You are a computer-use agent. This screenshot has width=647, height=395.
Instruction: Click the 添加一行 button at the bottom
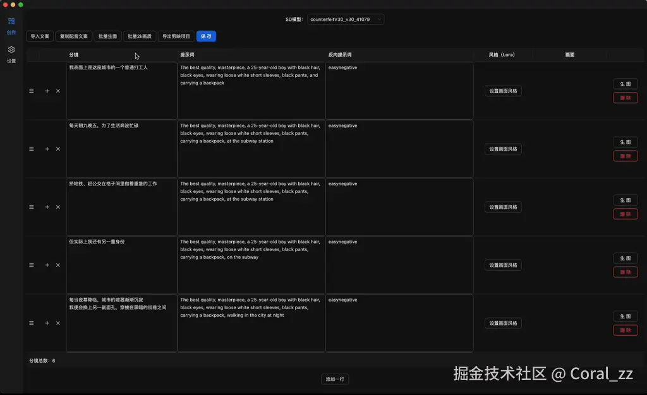pos(335,379)
